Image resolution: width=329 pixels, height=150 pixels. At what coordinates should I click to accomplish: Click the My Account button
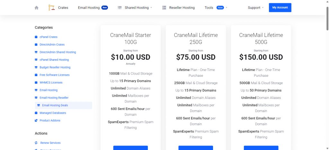click(280, 8)
